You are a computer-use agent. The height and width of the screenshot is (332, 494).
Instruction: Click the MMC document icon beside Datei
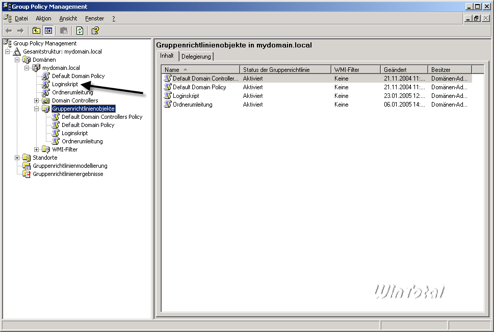(8, 18)
